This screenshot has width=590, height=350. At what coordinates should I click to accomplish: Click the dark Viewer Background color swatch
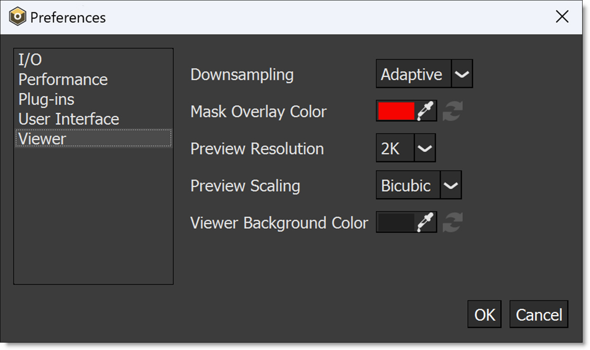pos(396,222)
